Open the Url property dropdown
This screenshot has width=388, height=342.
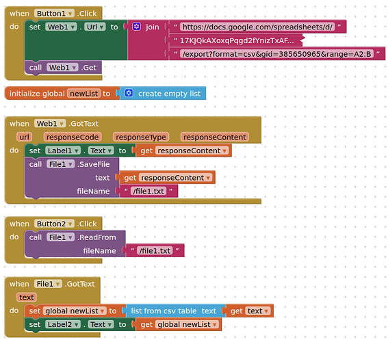tap(95, 27)
